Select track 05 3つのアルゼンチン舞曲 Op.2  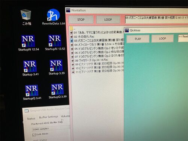point(99,48)
